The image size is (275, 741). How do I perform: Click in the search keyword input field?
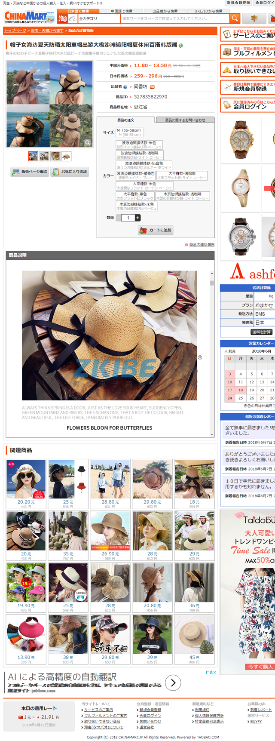click(175, 18)
